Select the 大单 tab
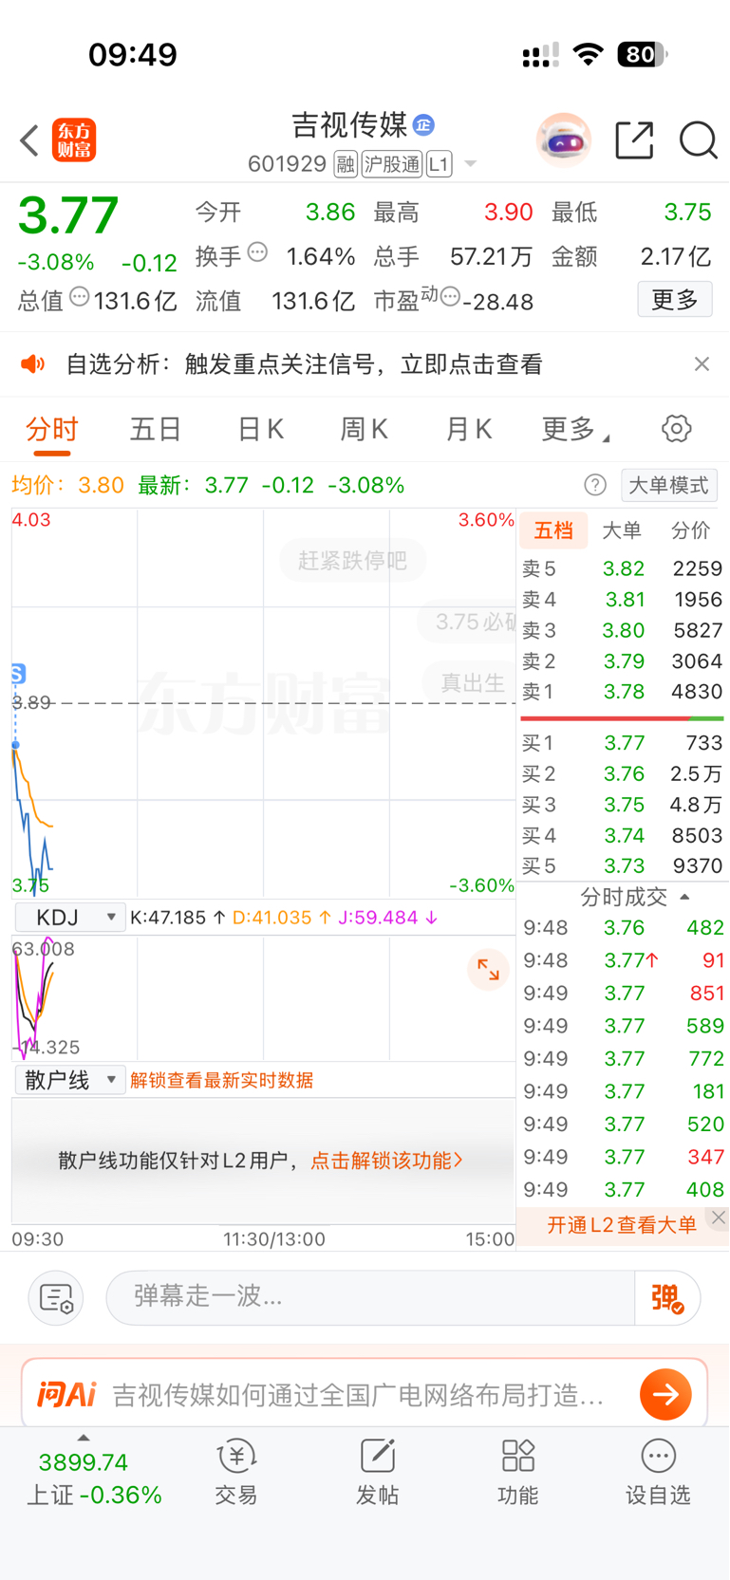This screenshot has width=730, height=1580. pyautogui.click(x=622, y=530)
